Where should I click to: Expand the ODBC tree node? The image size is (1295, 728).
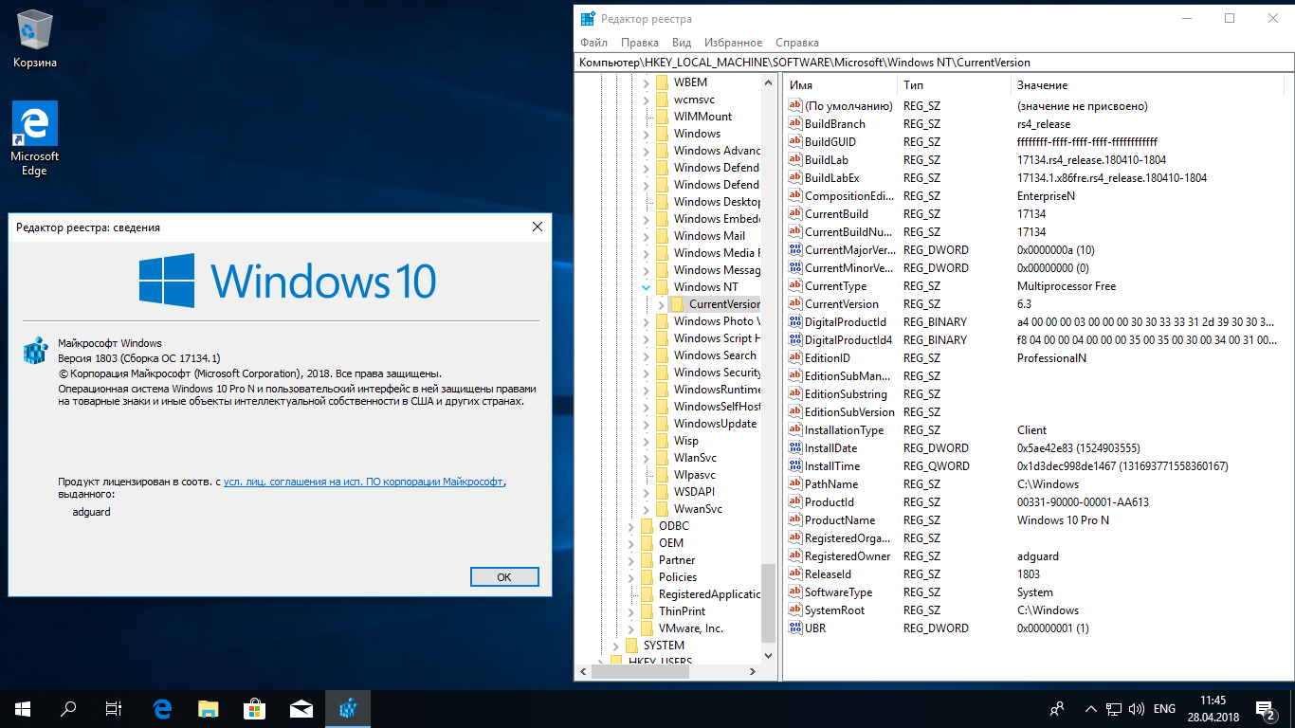[x=631, y=526]
